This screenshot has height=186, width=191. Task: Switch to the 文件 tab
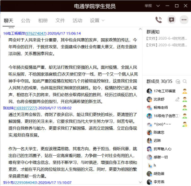pos(60,21)
